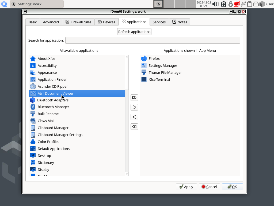
Task: Focus the Search for application field
Action: coord(153,40)
